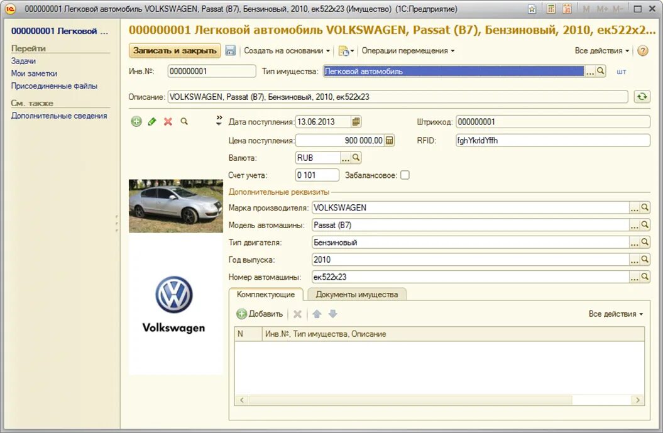This screenshot has width=663, height=433.
Task: Click ellipsis button for Валюта field
Action: [346, 158]
